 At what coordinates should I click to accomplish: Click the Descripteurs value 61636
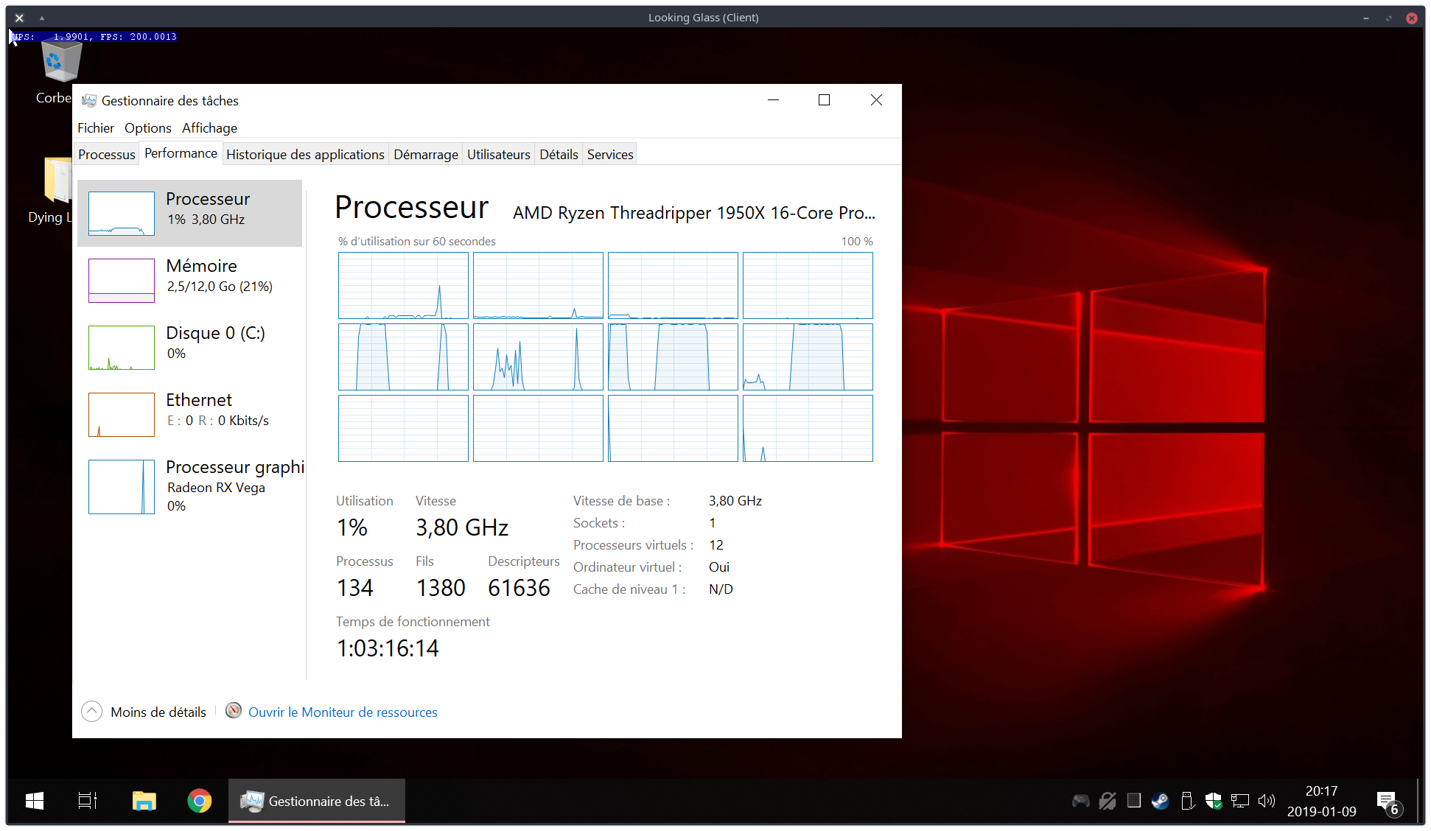519,588
